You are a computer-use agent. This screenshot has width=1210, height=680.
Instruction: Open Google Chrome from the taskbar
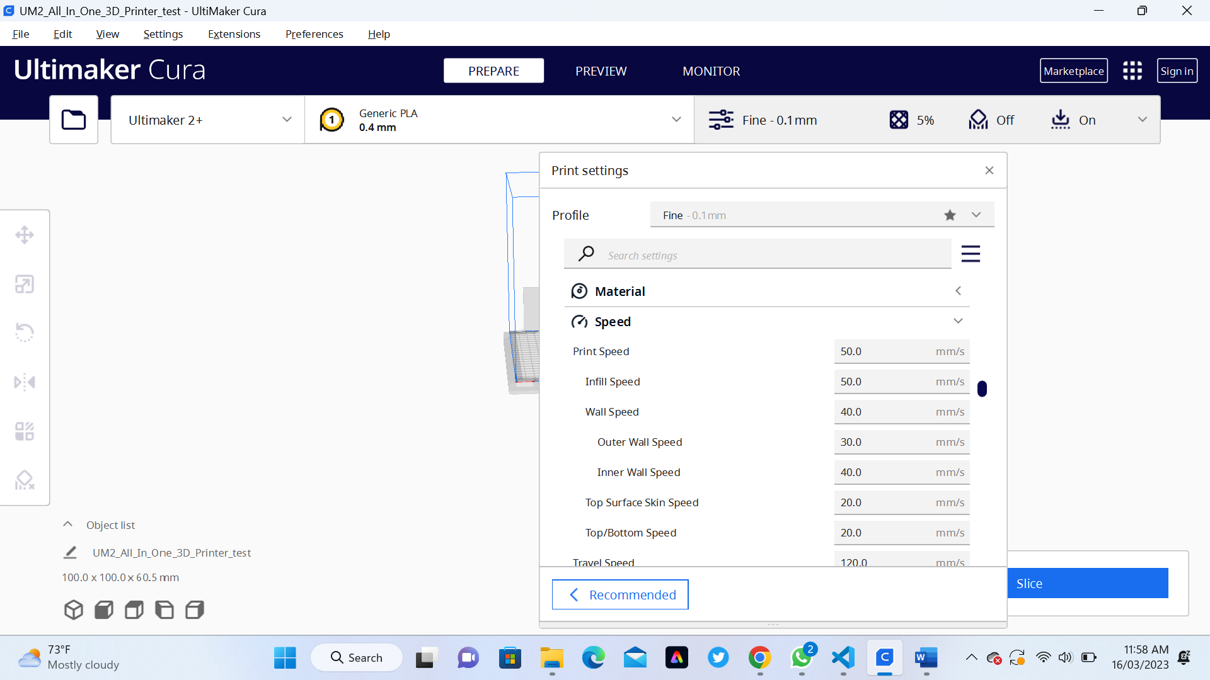pyautogui.click(x=760, y=658)
